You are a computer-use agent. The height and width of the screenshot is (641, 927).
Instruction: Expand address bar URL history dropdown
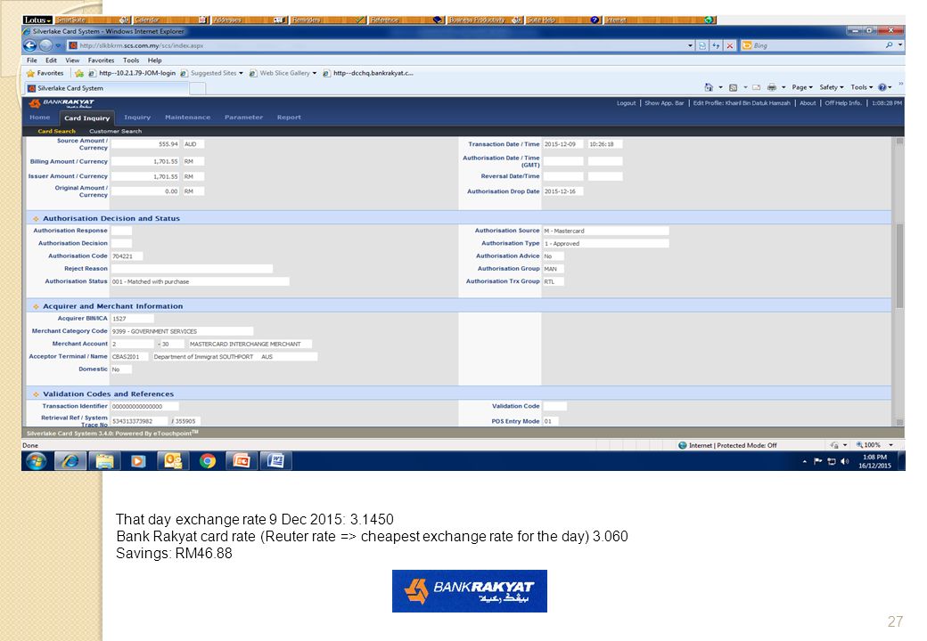(x=690, y=45)
